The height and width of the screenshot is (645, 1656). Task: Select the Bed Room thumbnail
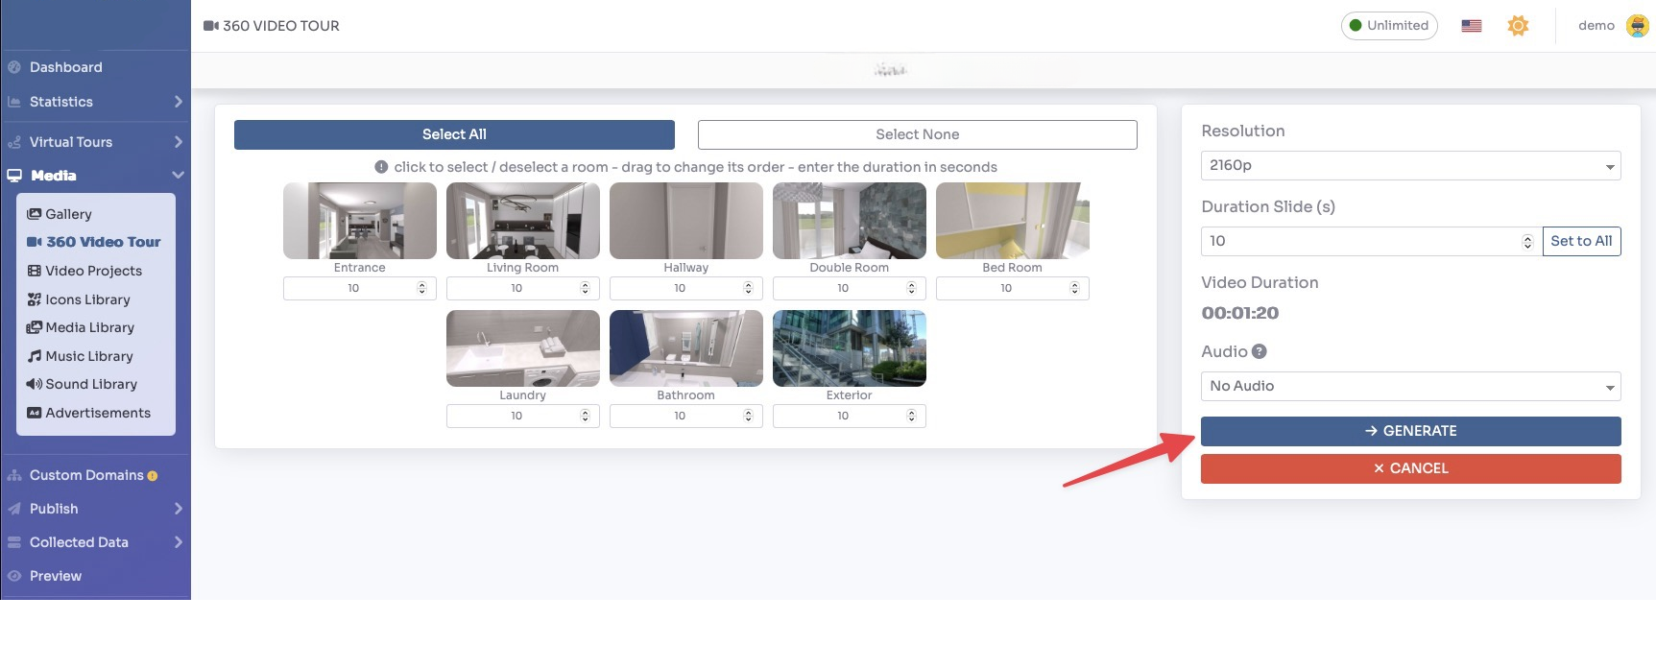click(1013, 221)
